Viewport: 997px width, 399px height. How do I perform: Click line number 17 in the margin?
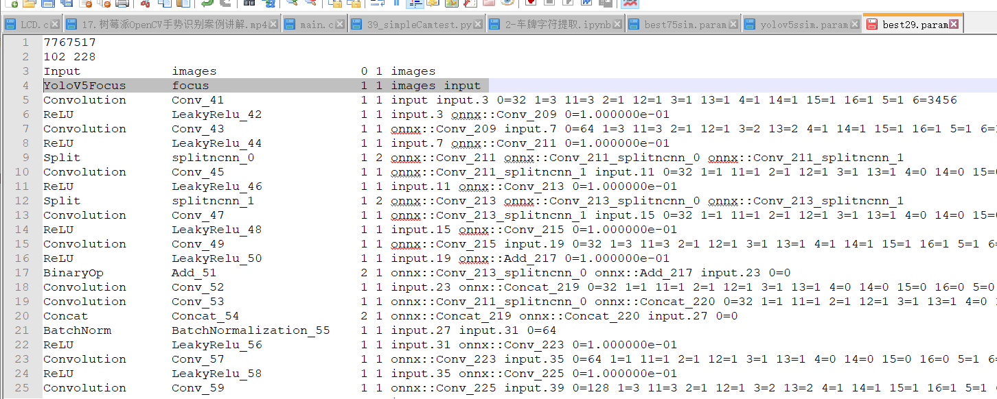pyautogui.click(x=23, y=272)
